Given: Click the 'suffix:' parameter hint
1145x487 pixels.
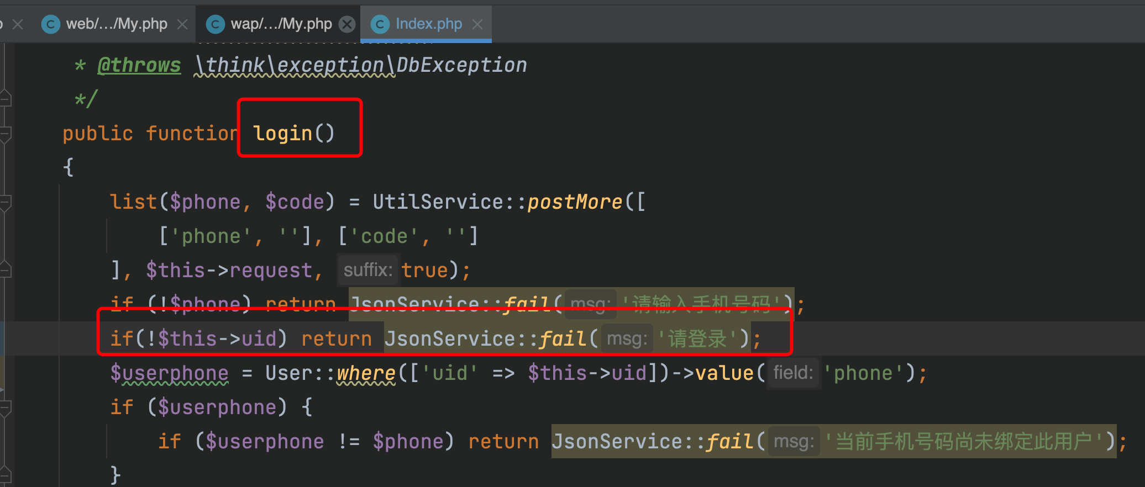Looking at the screenshot, I should [367, 270].
